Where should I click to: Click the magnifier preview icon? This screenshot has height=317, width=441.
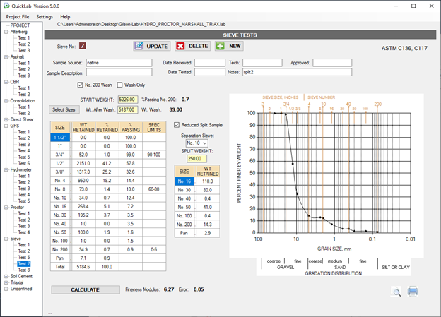coord(396,292)
